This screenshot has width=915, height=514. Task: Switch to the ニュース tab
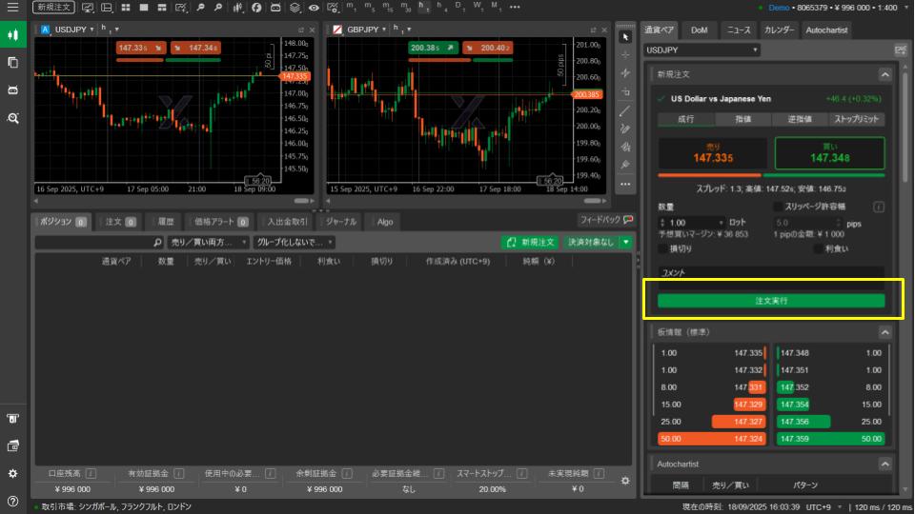[738, 30]
